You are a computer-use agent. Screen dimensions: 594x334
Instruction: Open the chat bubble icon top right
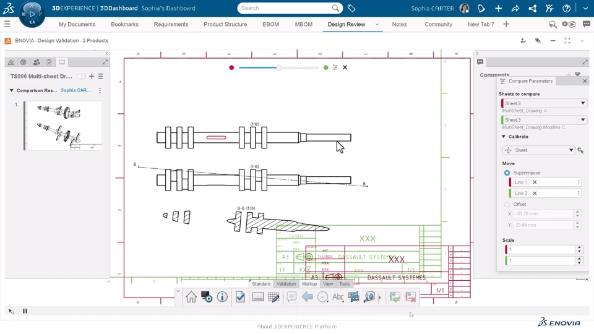(587, 24)
